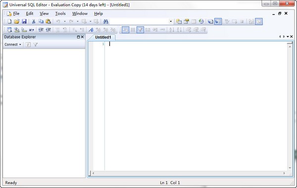Click the New document toolbar icon

click(9, 21)
